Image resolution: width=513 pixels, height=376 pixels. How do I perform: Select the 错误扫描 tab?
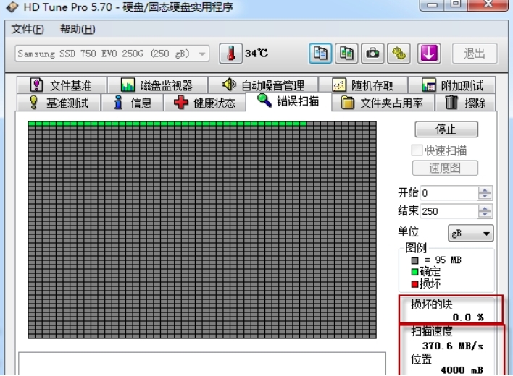tap(288, 101)
